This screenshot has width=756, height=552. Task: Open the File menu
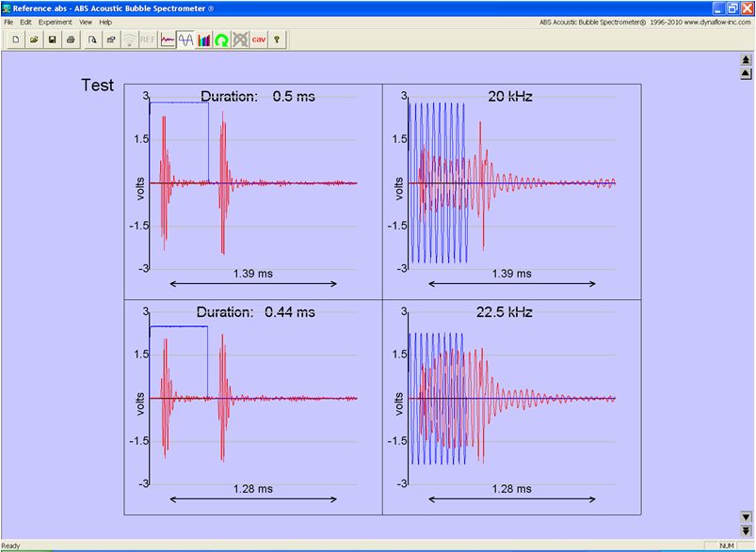tap(8, 23)
